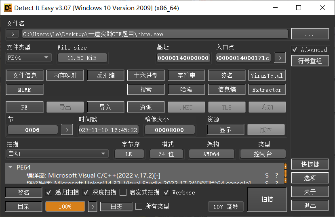Click the entry point address field
This screenshot has height=217, width=335.
point(243,58)
